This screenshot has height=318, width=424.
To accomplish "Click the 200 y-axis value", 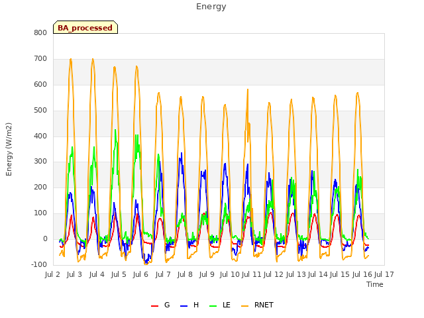I will coord(40,187).
